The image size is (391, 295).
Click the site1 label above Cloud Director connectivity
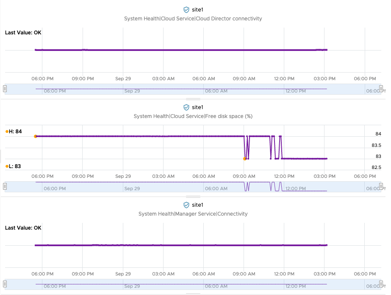click(198, 9)
